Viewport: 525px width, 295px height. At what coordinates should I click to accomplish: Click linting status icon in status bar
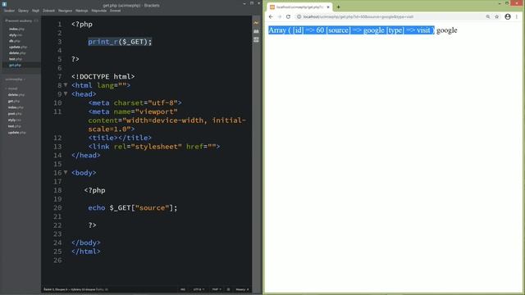pos(228,289)
